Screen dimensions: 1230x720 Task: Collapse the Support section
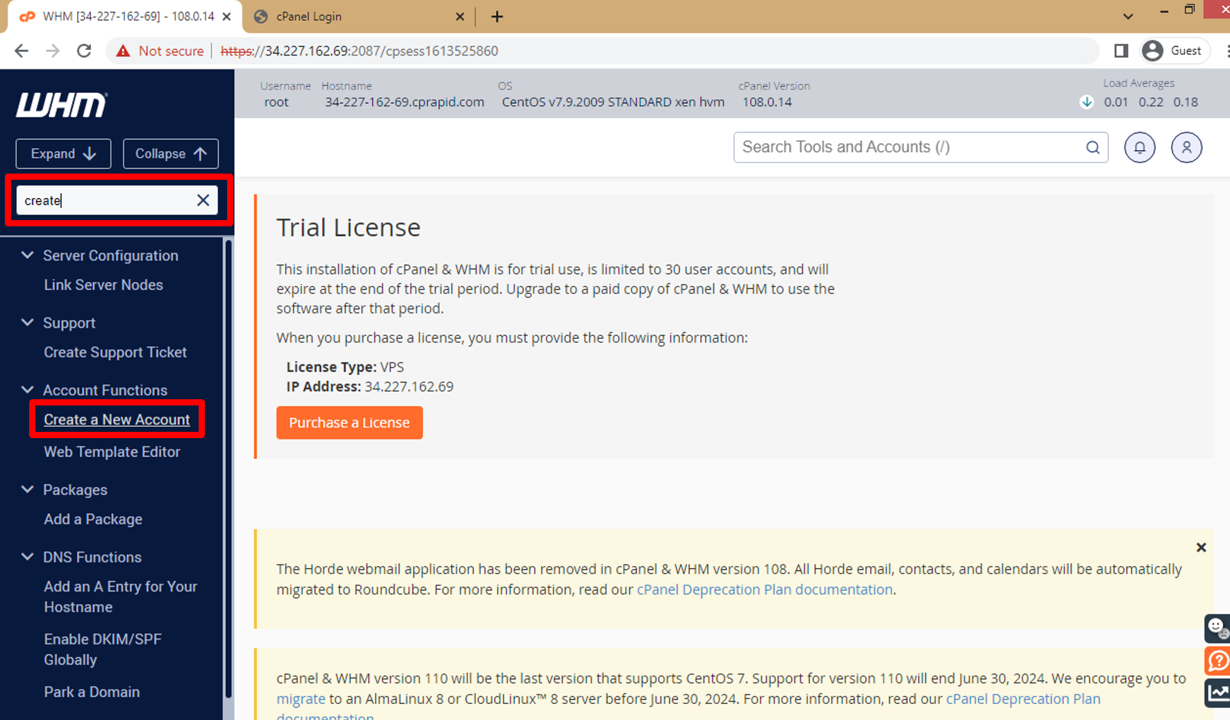pyautogui.click(x=28, y=323)
